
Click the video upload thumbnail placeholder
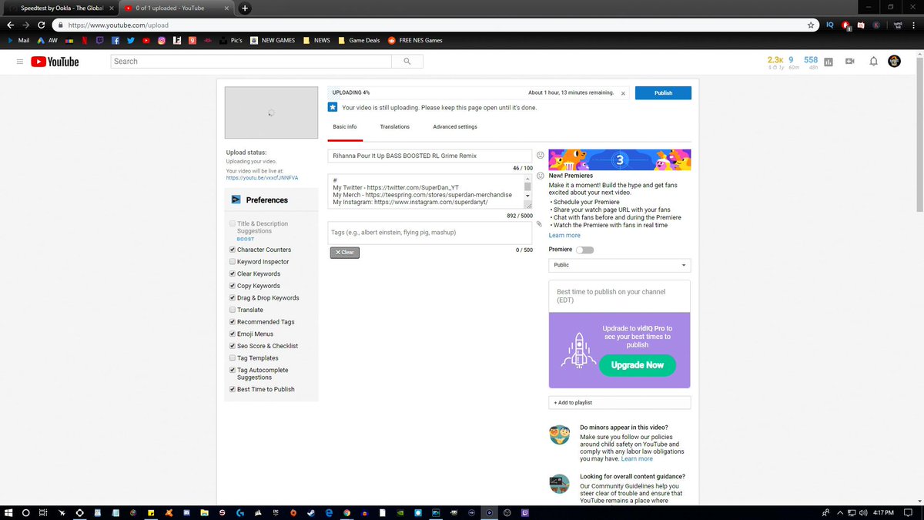point(271,112)
